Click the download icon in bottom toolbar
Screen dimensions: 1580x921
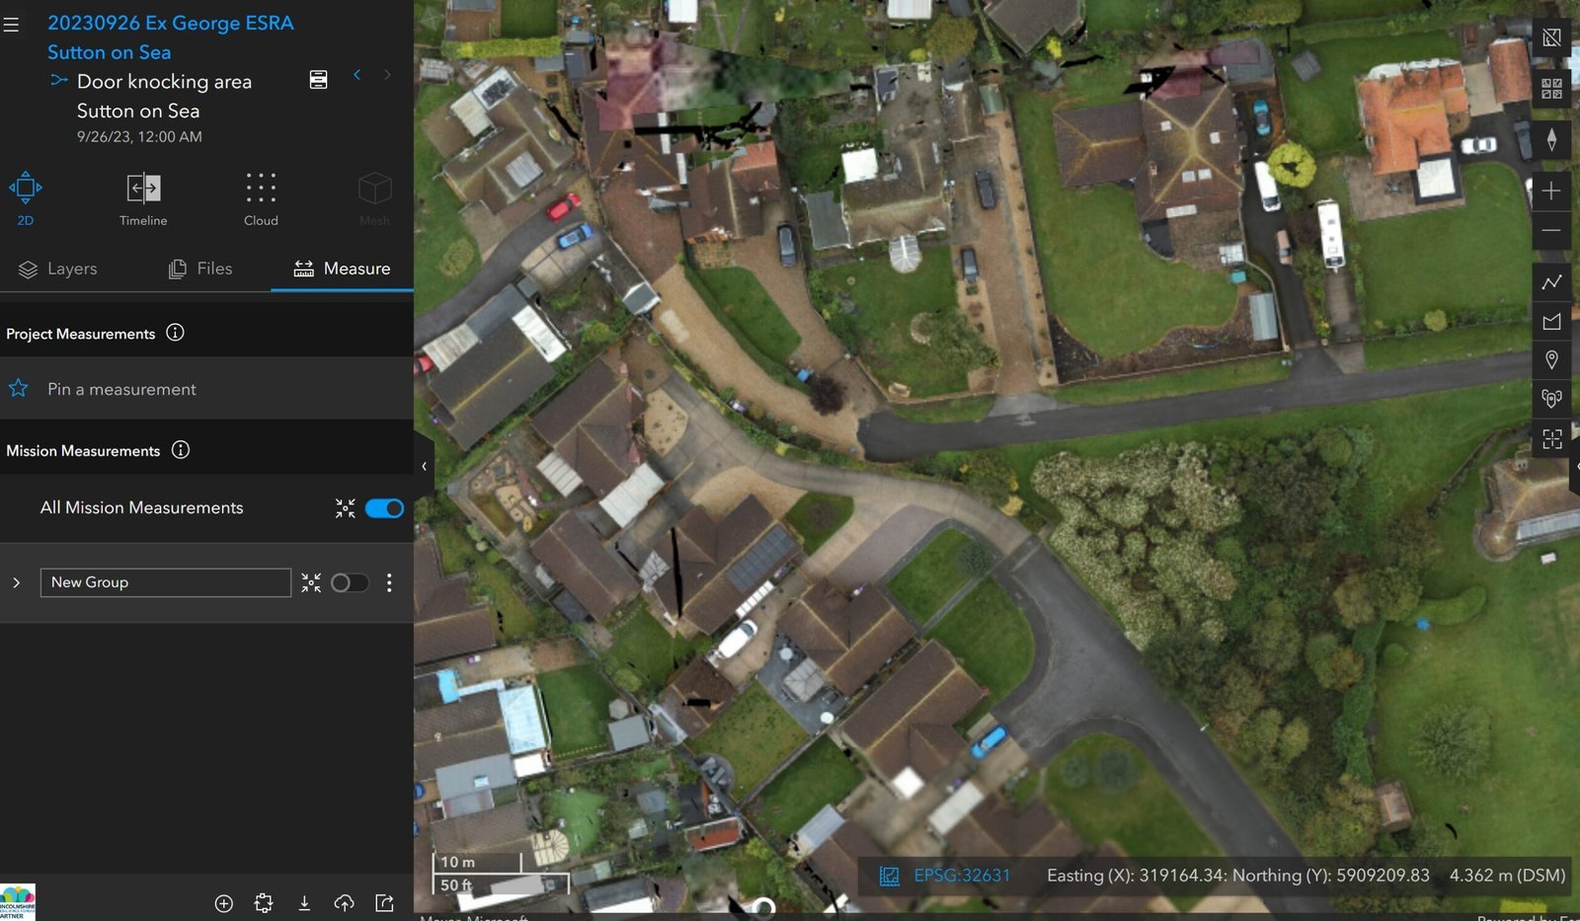[x=304, y=903]
